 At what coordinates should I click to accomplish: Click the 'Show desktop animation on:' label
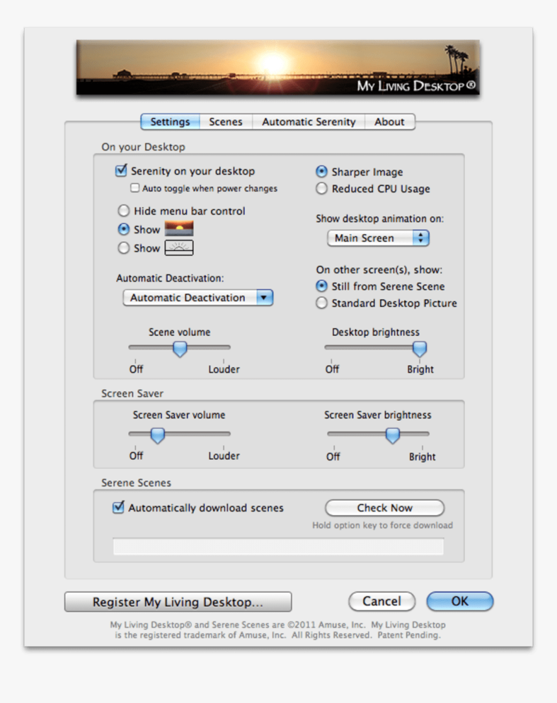tap(380, 219)
